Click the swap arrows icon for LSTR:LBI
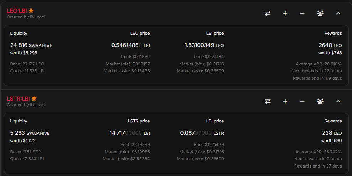The height and width of the screenshot is (176, 352). [x=268, y=101]
